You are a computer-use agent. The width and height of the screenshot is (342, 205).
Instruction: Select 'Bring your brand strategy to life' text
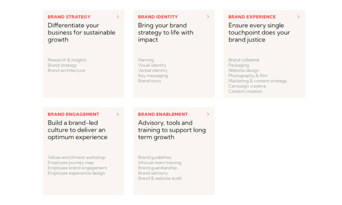pyautogui.click(x=165, y=32)
